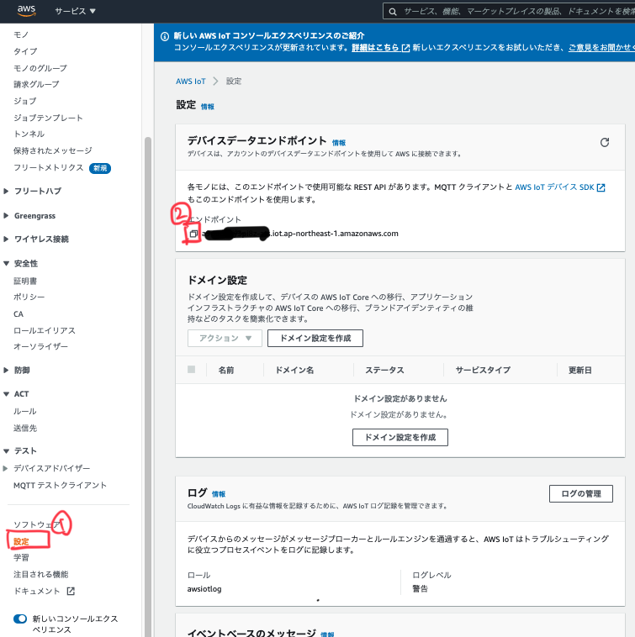Open ルール under ACT

[24, 411]
